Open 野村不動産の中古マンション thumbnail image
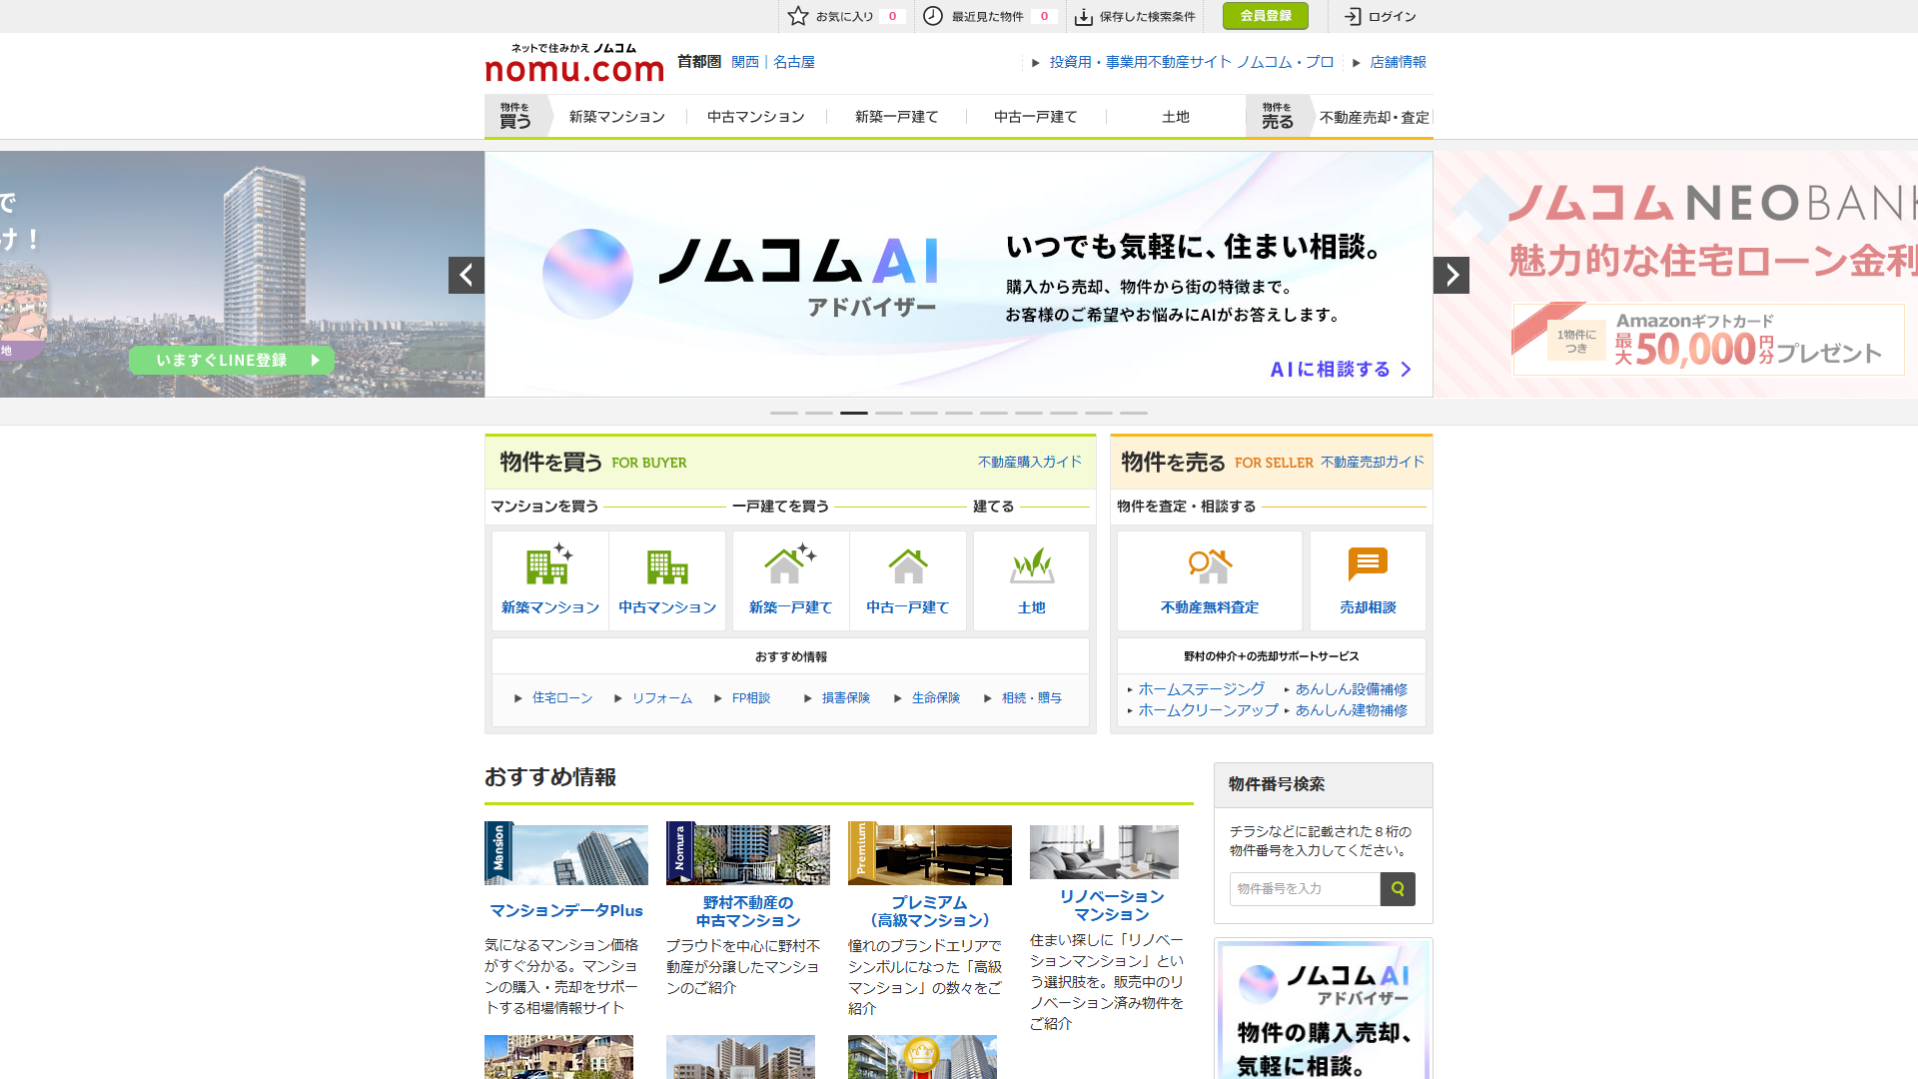The width and height of the screenshot is (1918, 1079). [x=748, y=854]
